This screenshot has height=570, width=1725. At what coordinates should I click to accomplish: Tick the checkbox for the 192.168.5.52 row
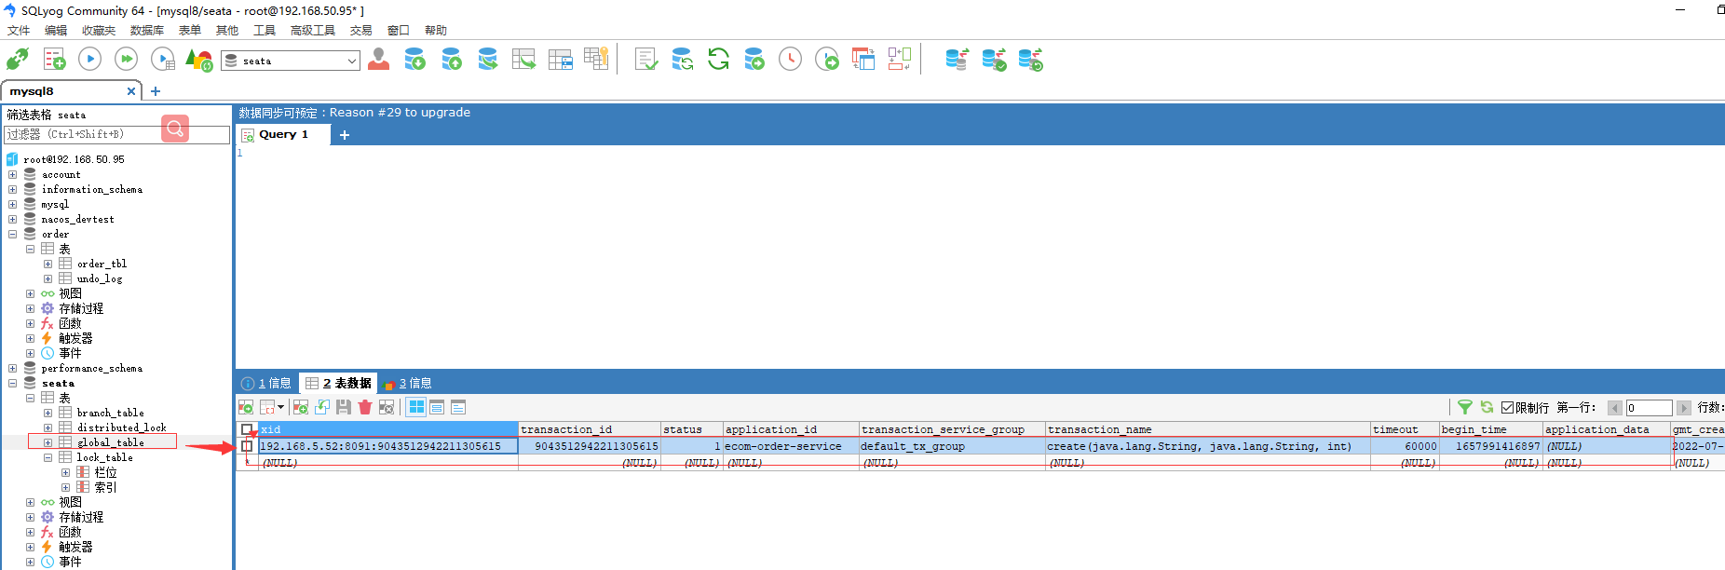tap(247, 446)
